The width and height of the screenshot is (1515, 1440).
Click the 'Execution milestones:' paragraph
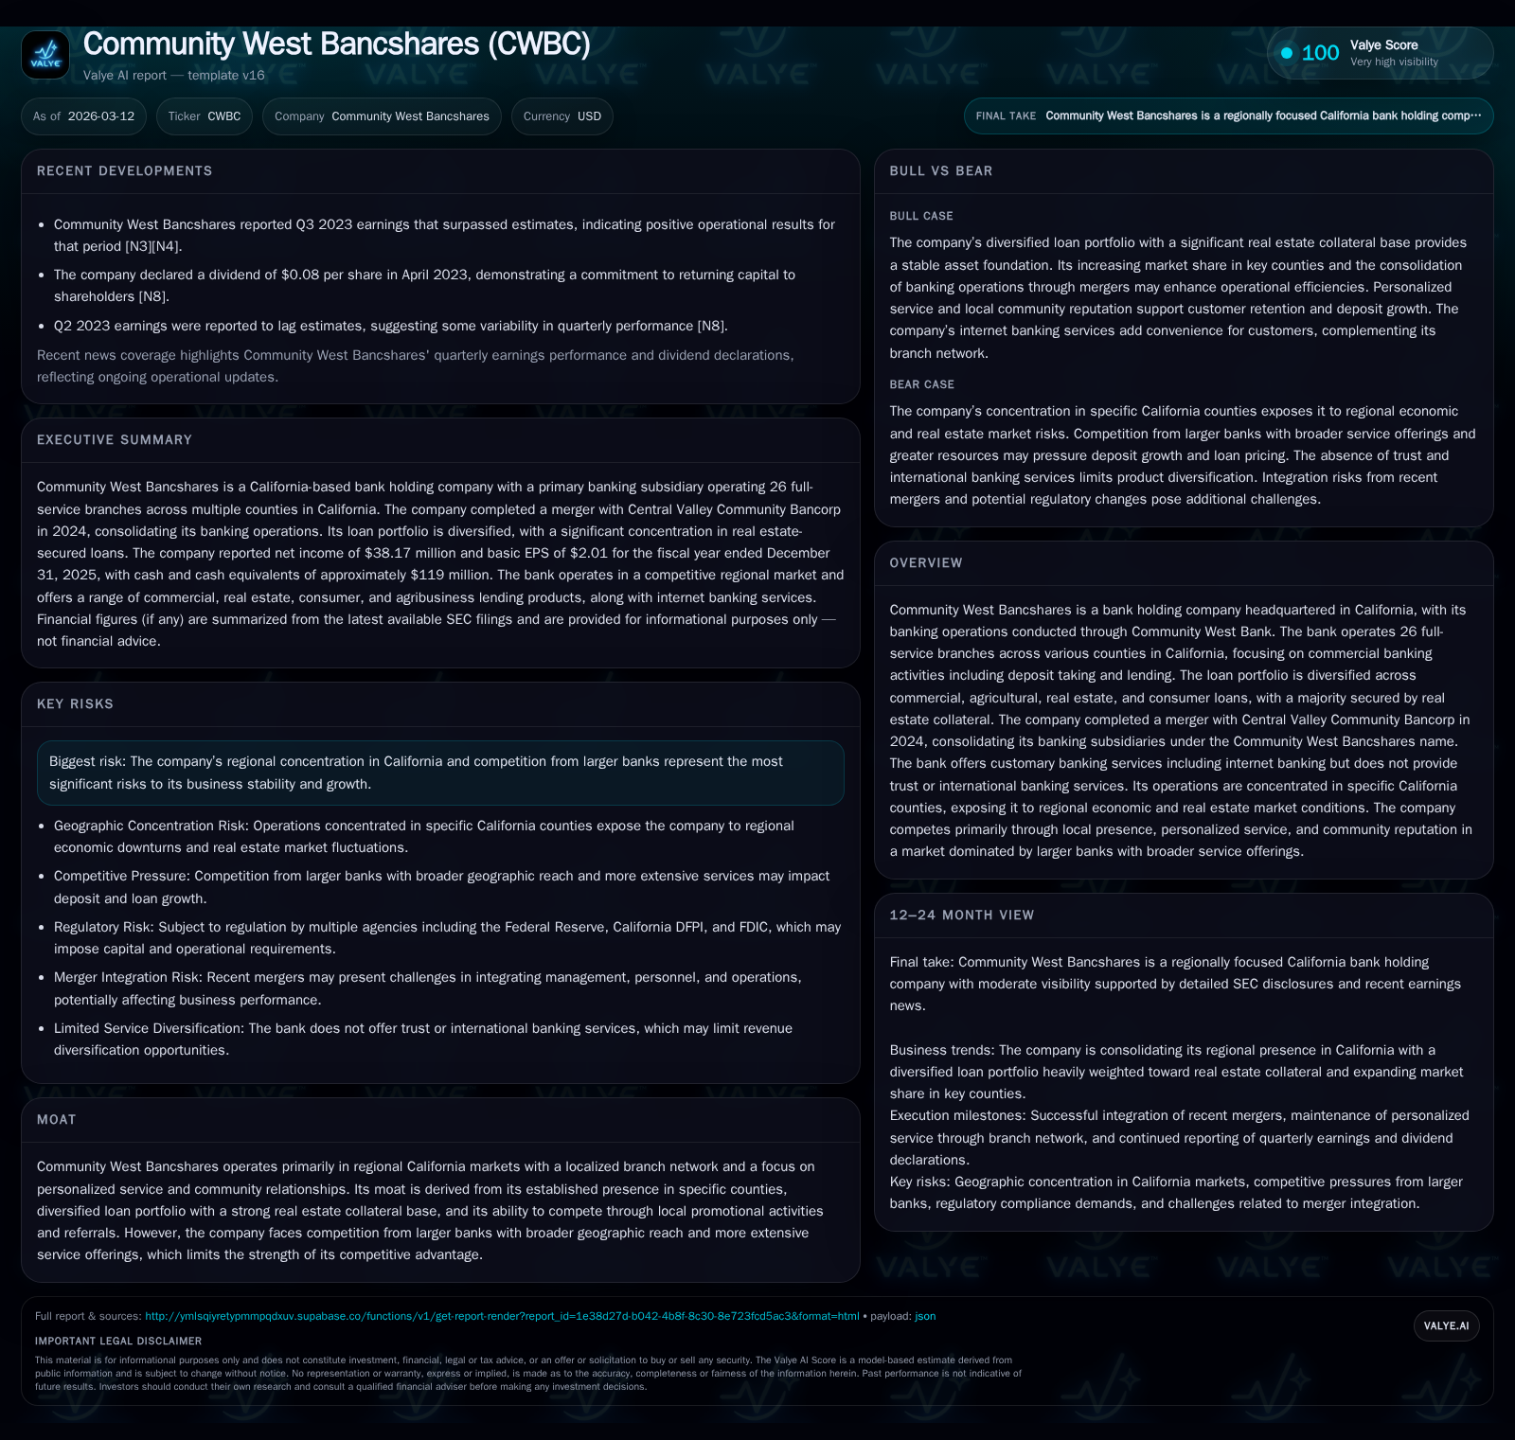(1180, 1138)
